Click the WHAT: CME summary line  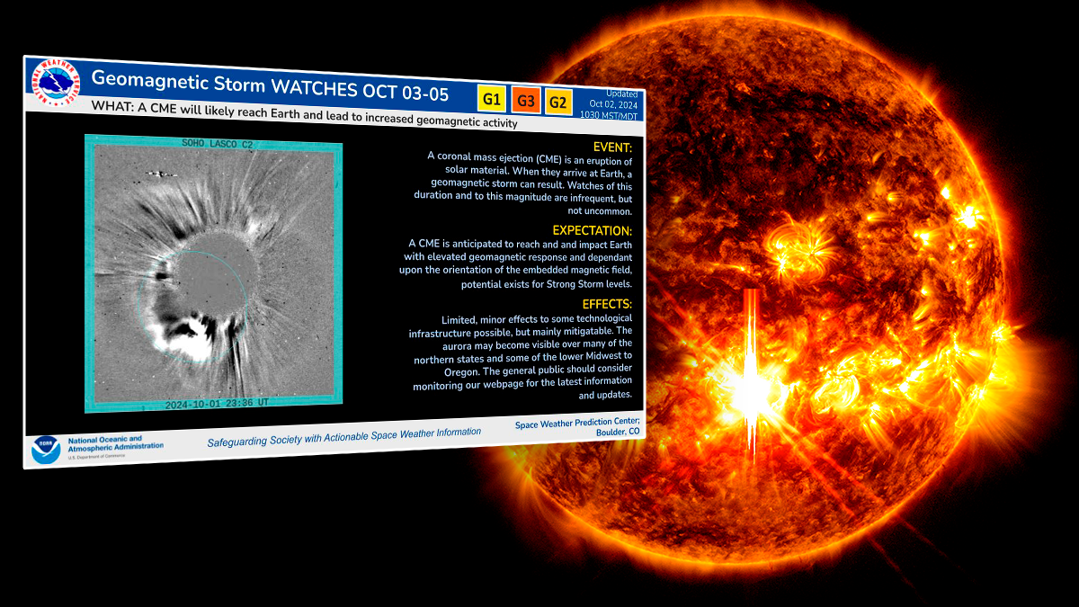coord(305,115)
